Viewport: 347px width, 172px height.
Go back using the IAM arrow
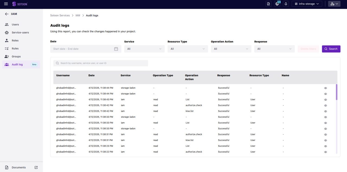[x=7, y=14]
